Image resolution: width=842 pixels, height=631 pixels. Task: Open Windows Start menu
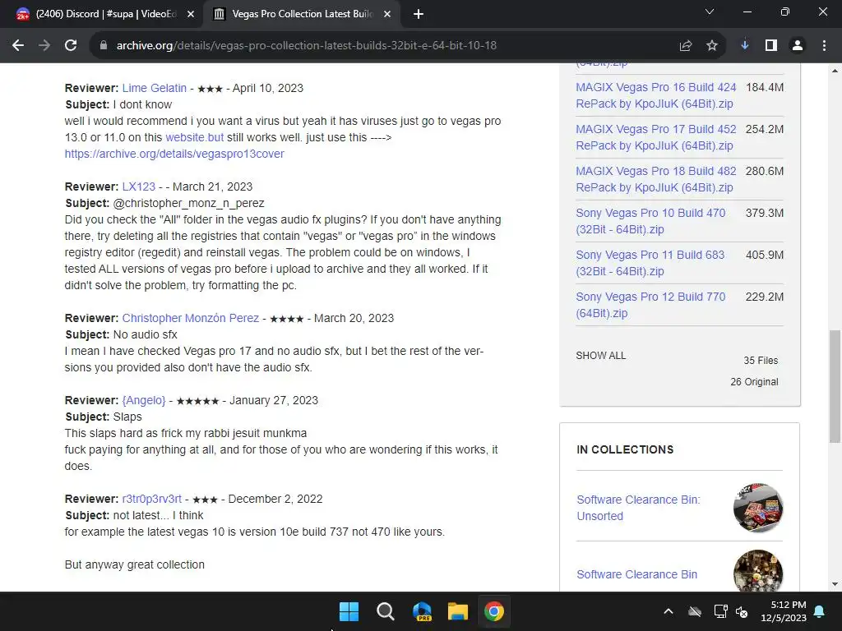pos(349,611)
